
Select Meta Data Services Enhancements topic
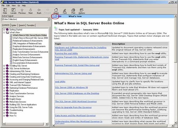click(x=27, y=57)
